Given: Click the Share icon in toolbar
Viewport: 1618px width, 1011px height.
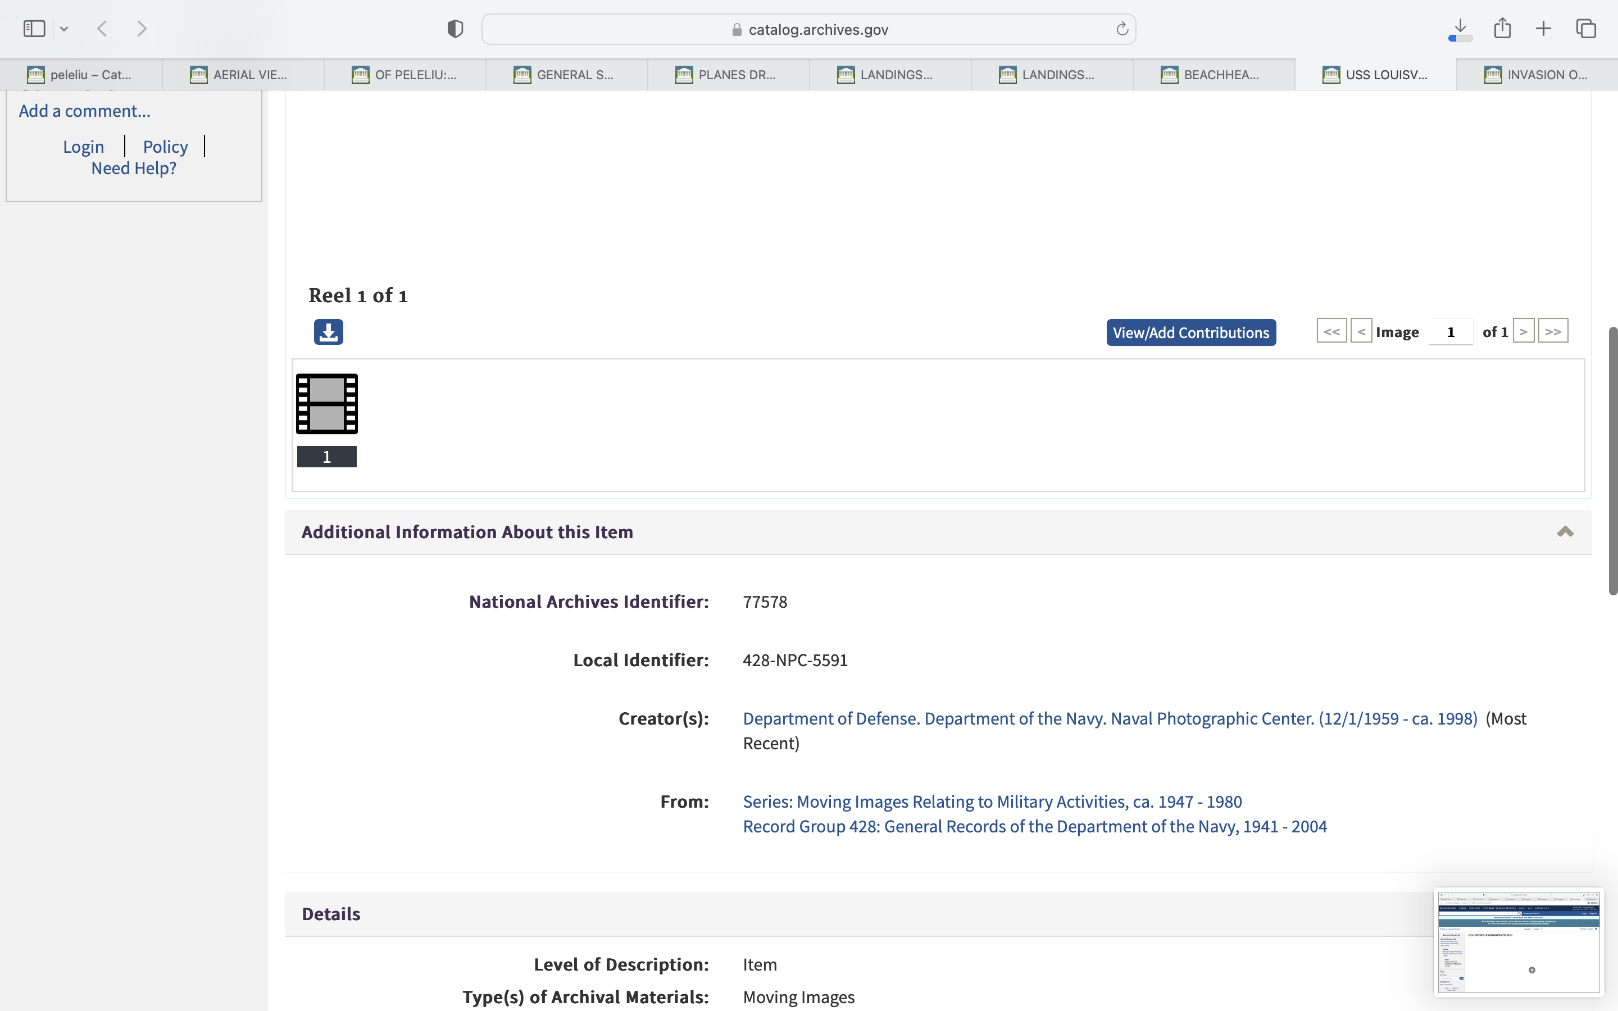Looking at the screenshot, I should pos(1502,29).
